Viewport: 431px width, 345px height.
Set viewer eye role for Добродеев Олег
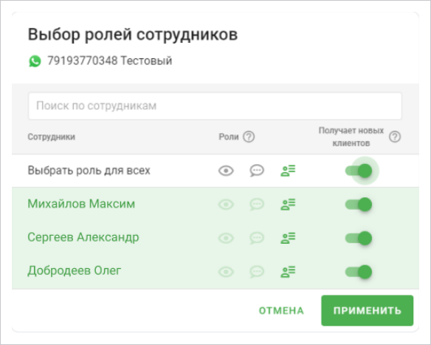tap(226, 272)
